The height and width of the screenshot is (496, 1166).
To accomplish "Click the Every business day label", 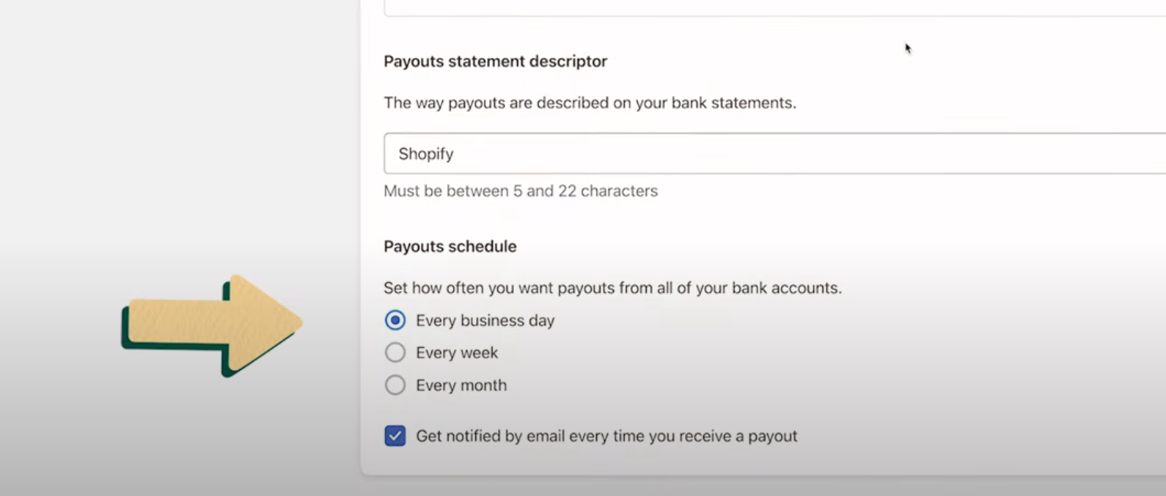I will tap(485, 320).
